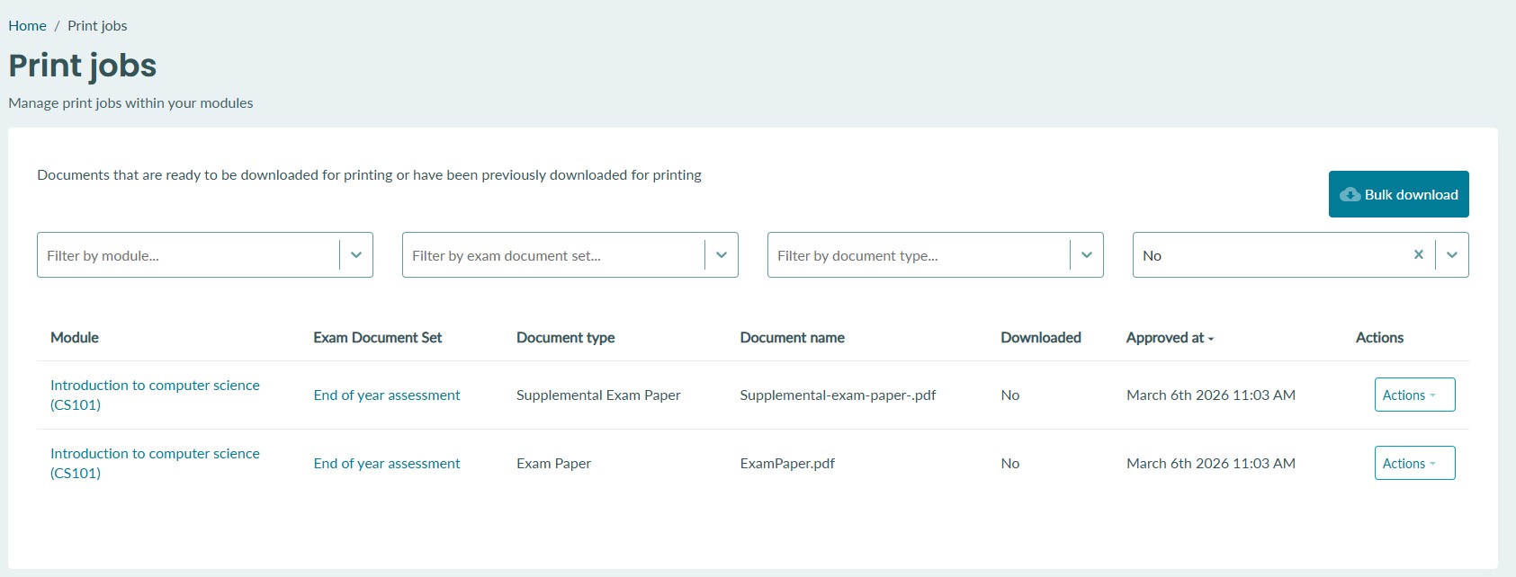Sort by Approved at column header
Viewport: 1516px width, 577px height.
click(1170, 338)
